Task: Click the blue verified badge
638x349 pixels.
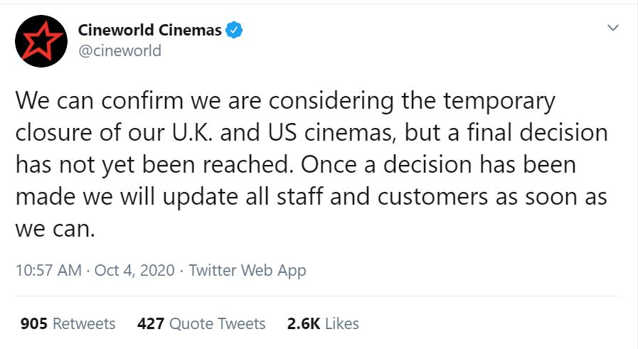Action: [x=235, y=31]
